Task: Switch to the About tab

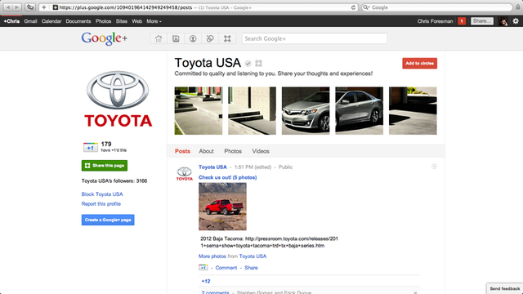Action: click(206, 151)
